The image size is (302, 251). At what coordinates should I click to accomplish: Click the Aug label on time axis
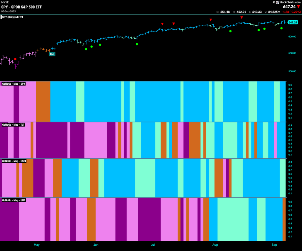tap(215, 245)
